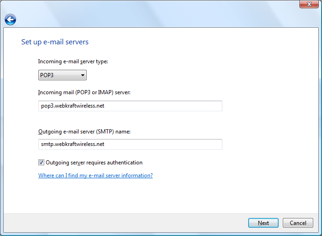Uncheck the outgoing server authentication checkbox
This screenshot has height=236, width=322.
pos(42,163)
